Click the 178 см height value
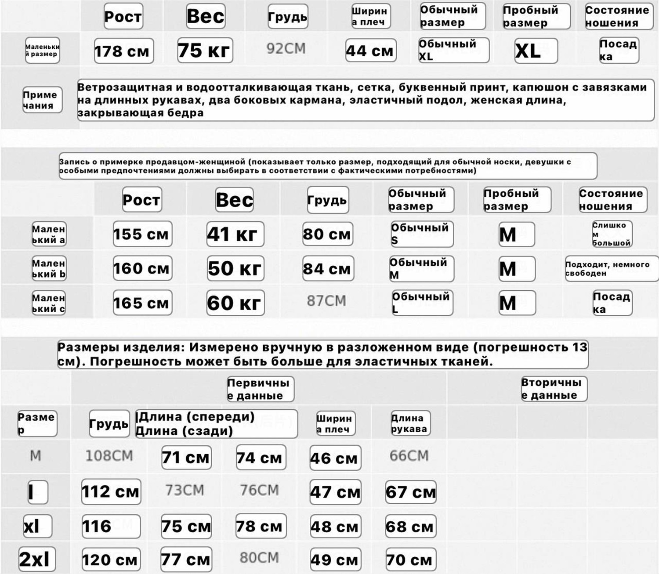This screenshot has height=574, width=659. point(123,51)
